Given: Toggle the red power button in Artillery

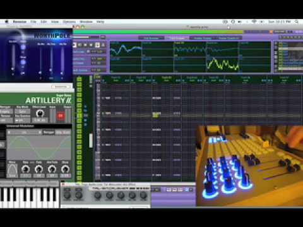Looking at the screenshot, I should click(x=61, y=116).
